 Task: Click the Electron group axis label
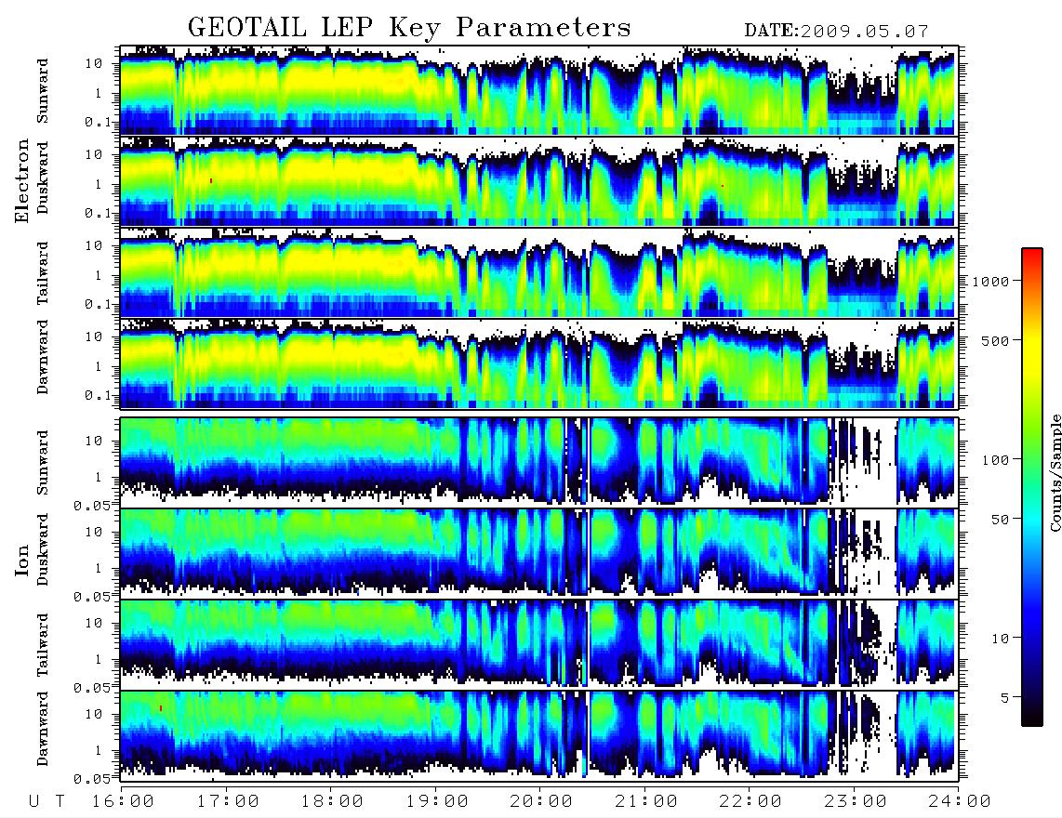[21, 180]
